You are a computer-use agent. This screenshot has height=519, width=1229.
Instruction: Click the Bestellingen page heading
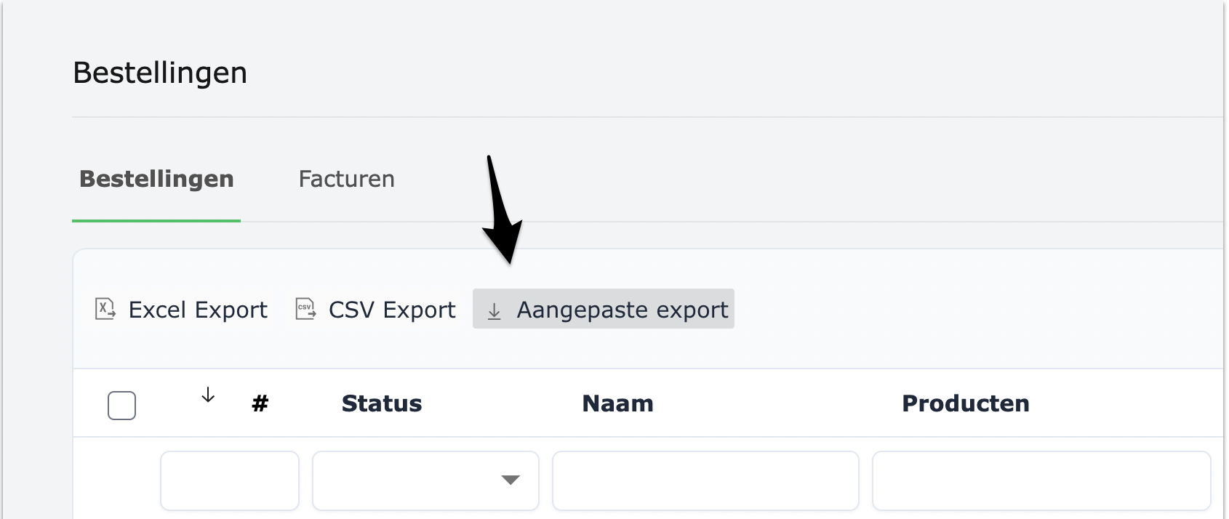click(160, 73)
